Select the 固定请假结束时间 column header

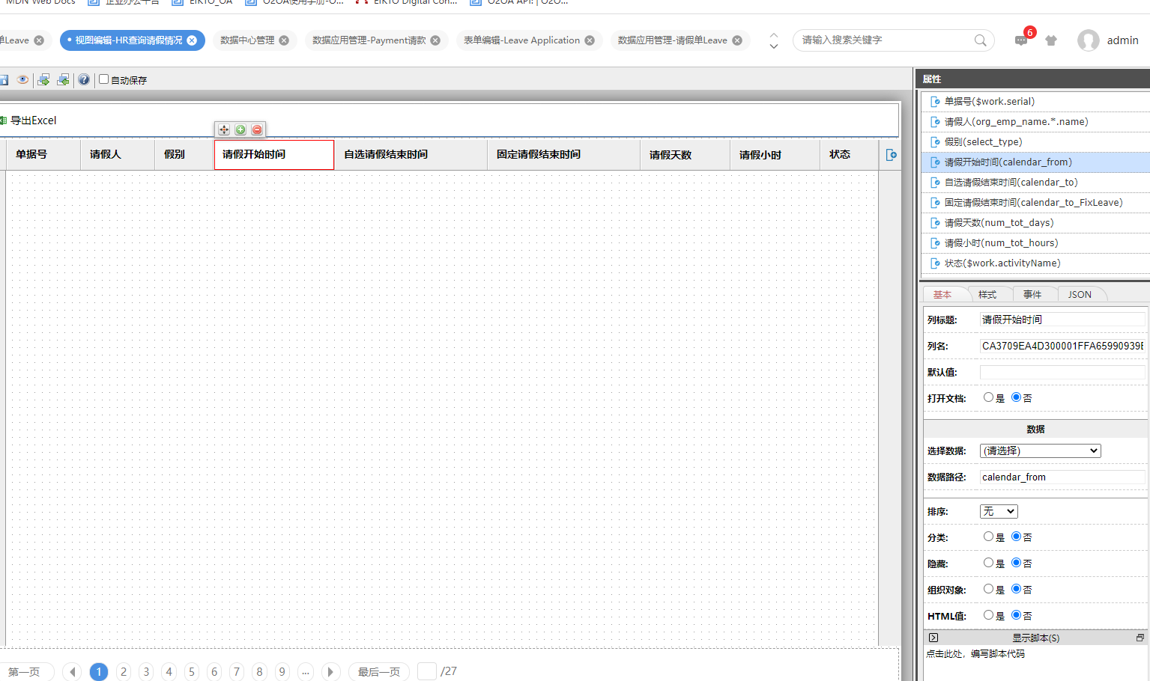coord(563,154)
